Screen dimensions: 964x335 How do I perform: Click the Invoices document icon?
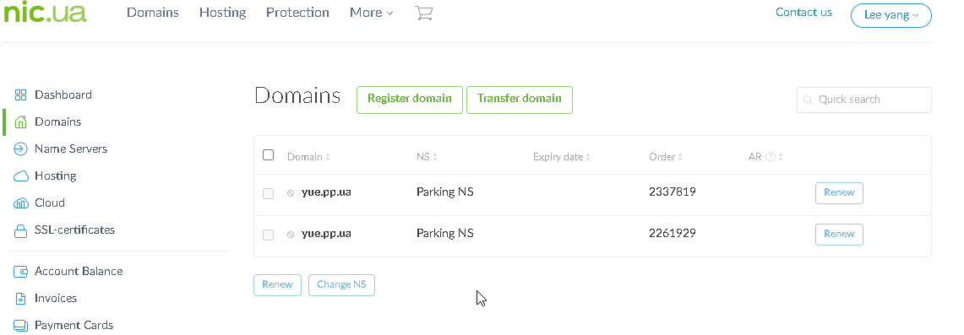(x=21, y=299)
